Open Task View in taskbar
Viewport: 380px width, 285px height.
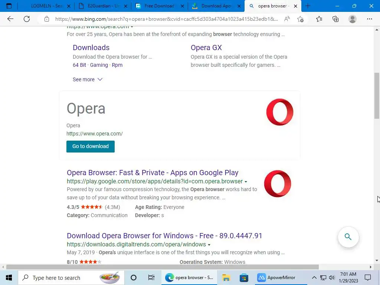click(151, 278)
